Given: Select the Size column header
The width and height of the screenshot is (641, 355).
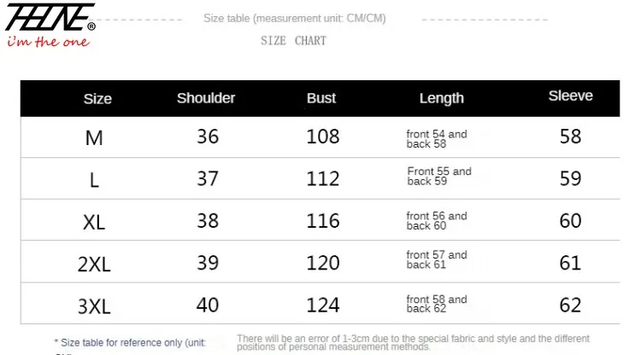Looking at the screenshot, I should [x=97, y=99].
